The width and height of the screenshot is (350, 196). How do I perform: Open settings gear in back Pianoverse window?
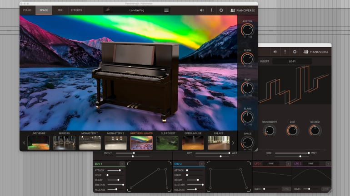point(295,52)
